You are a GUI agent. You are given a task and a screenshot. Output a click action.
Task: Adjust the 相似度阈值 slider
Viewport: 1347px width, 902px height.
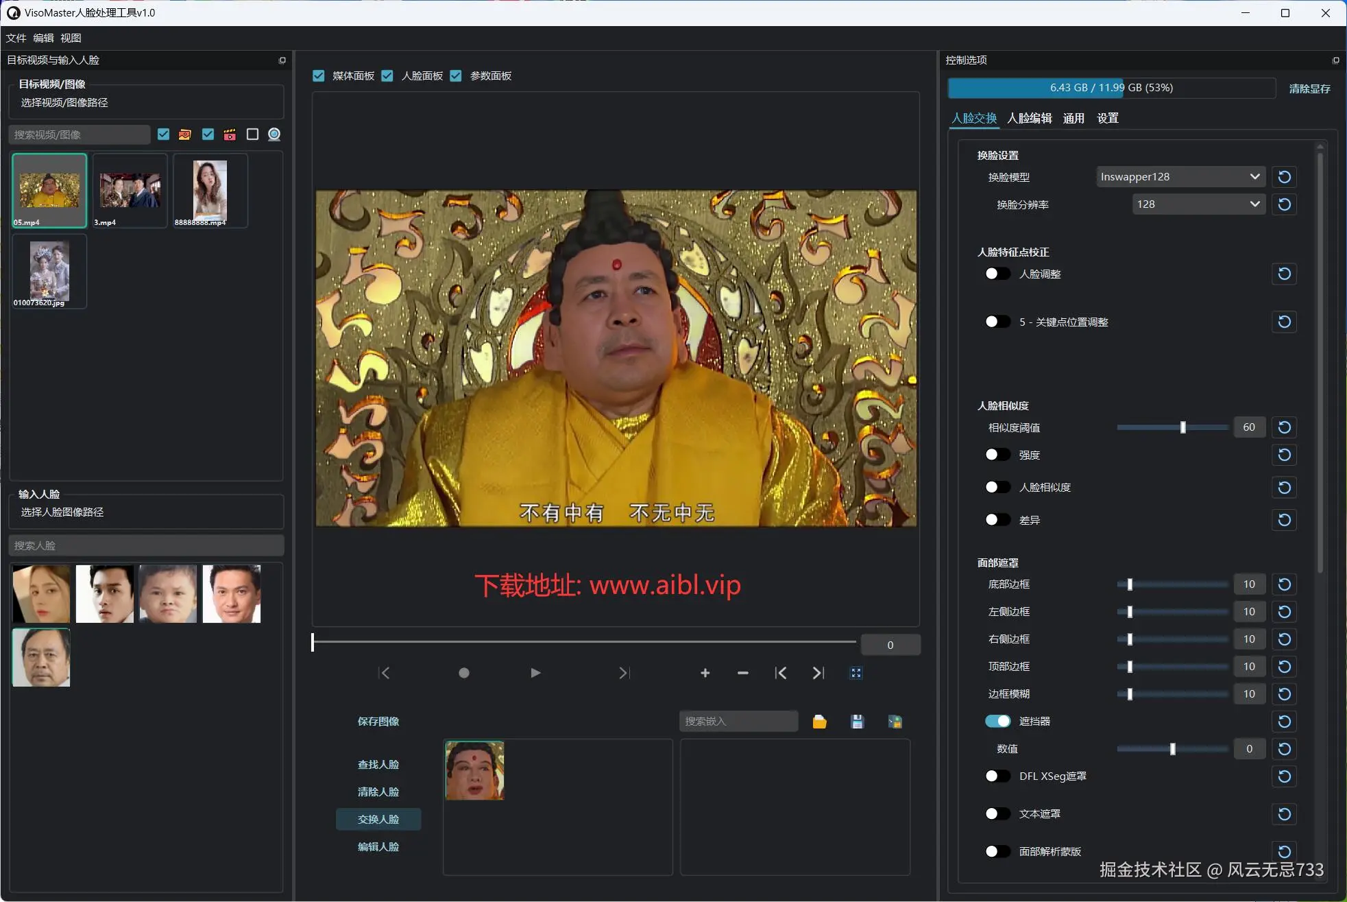(x=1182, y=427)
